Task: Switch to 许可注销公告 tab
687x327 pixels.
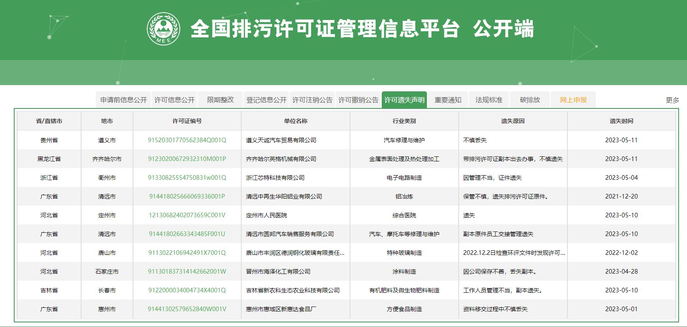Action: pyautogui.click(x=312, y=100)
